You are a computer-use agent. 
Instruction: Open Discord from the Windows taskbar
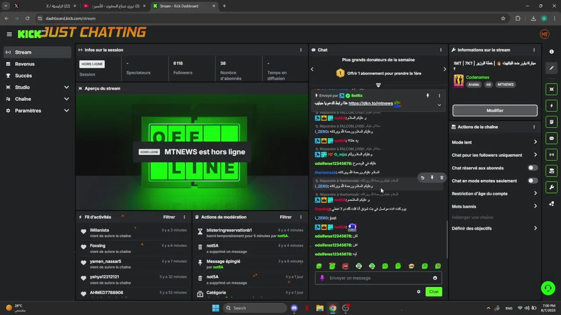coord(294,308)
